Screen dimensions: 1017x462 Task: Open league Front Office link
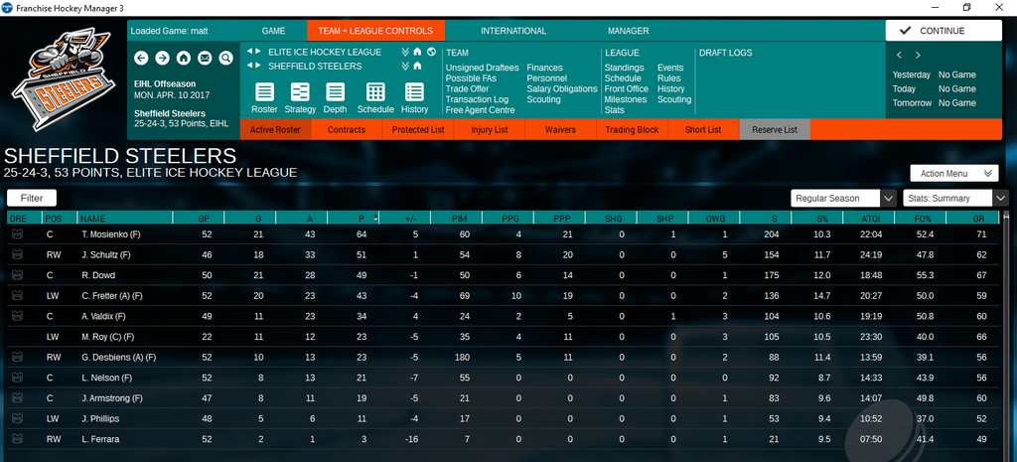pos(626,88)
